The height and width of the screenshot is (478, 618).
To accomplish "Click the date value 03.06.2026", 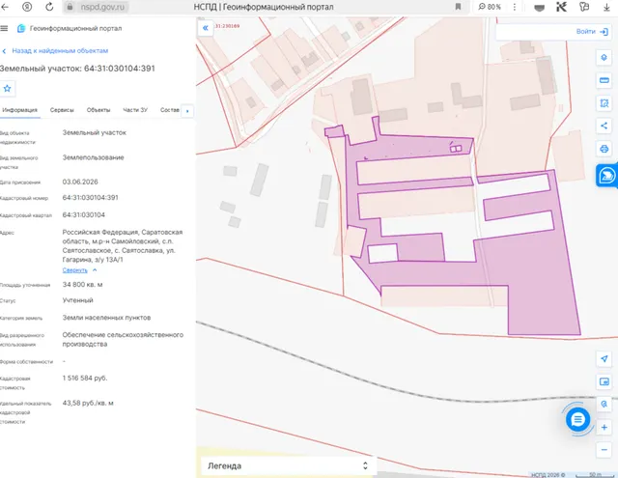I will point(80,183).
